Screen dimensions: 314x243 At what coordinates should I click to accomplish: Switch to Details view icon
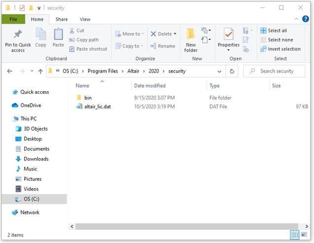tap(295, 235)
